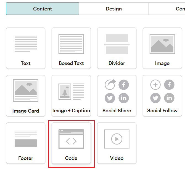Click the Social Share label
The width and height of the screenshot is (185, 169).
(117, 111)
